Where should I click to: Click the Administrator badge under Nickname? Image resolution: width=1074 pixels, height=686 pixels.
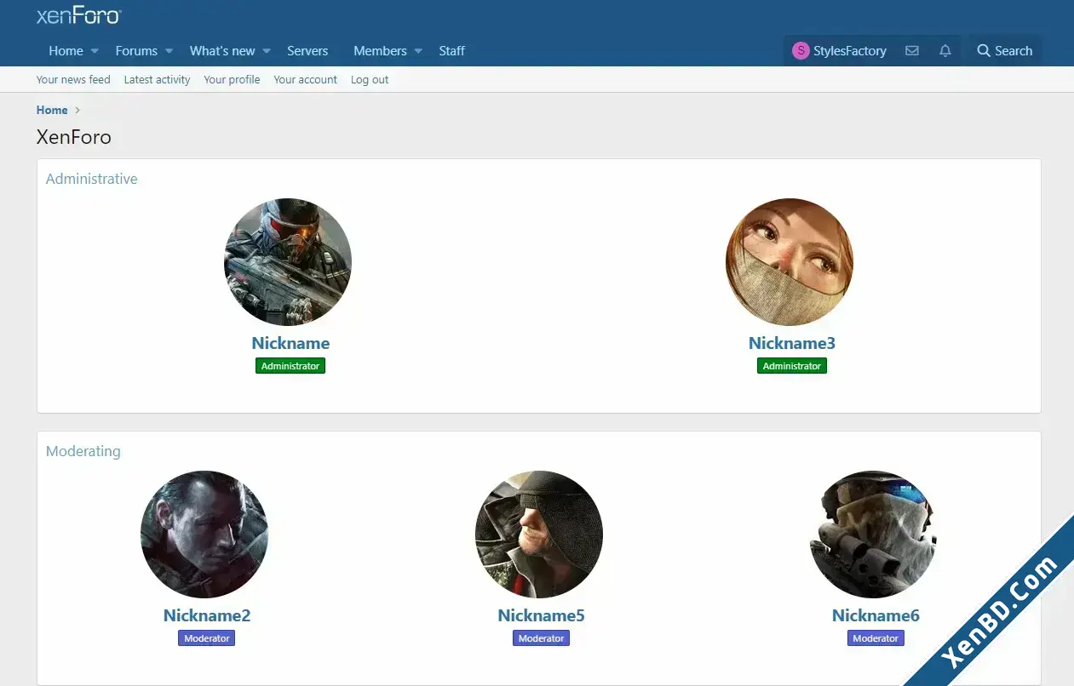pos(290,366)
